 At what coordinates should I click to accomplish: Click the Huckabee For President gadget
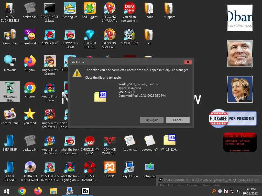233,118
